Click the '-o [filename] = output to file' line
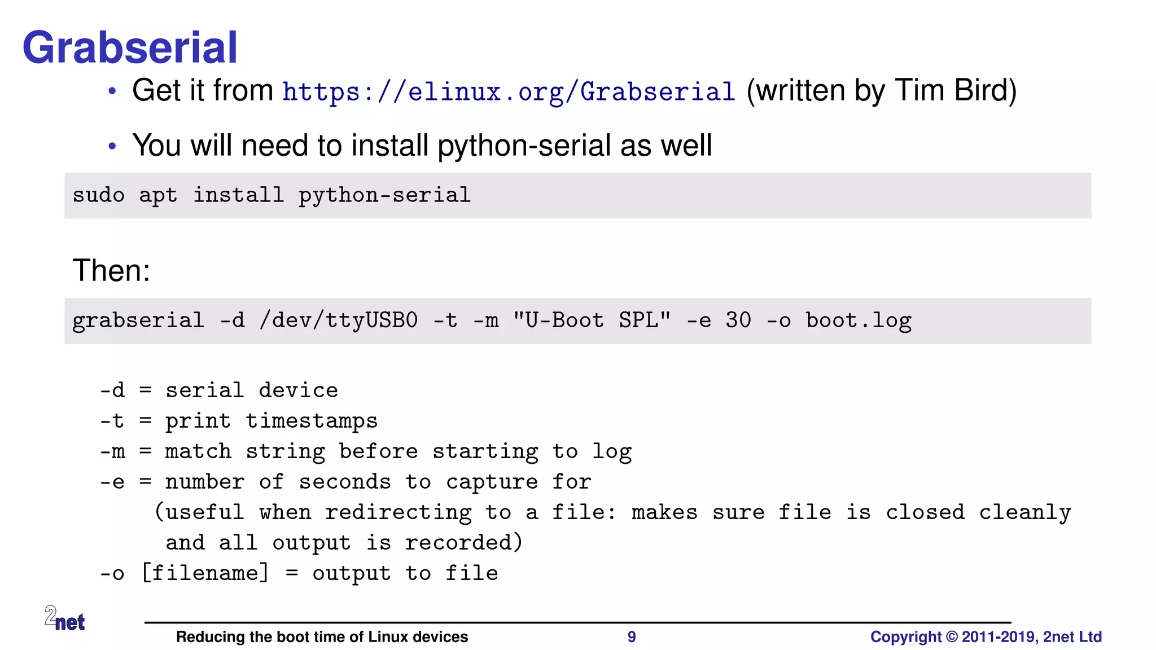Viewport: 1156px width, 650px height. coord(299,573)
